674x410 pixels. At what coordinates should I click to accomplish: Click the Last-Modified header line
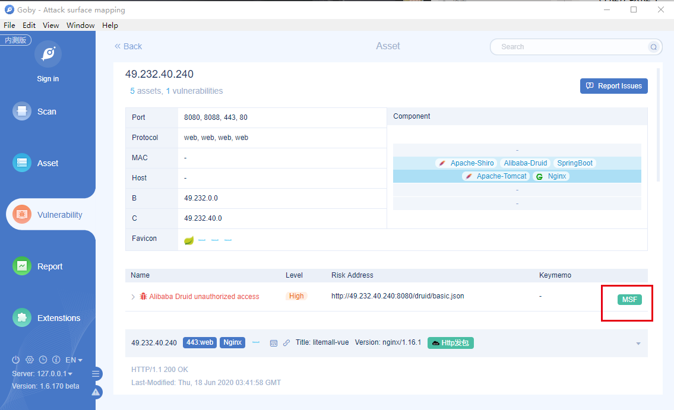[x=206, y=383]
